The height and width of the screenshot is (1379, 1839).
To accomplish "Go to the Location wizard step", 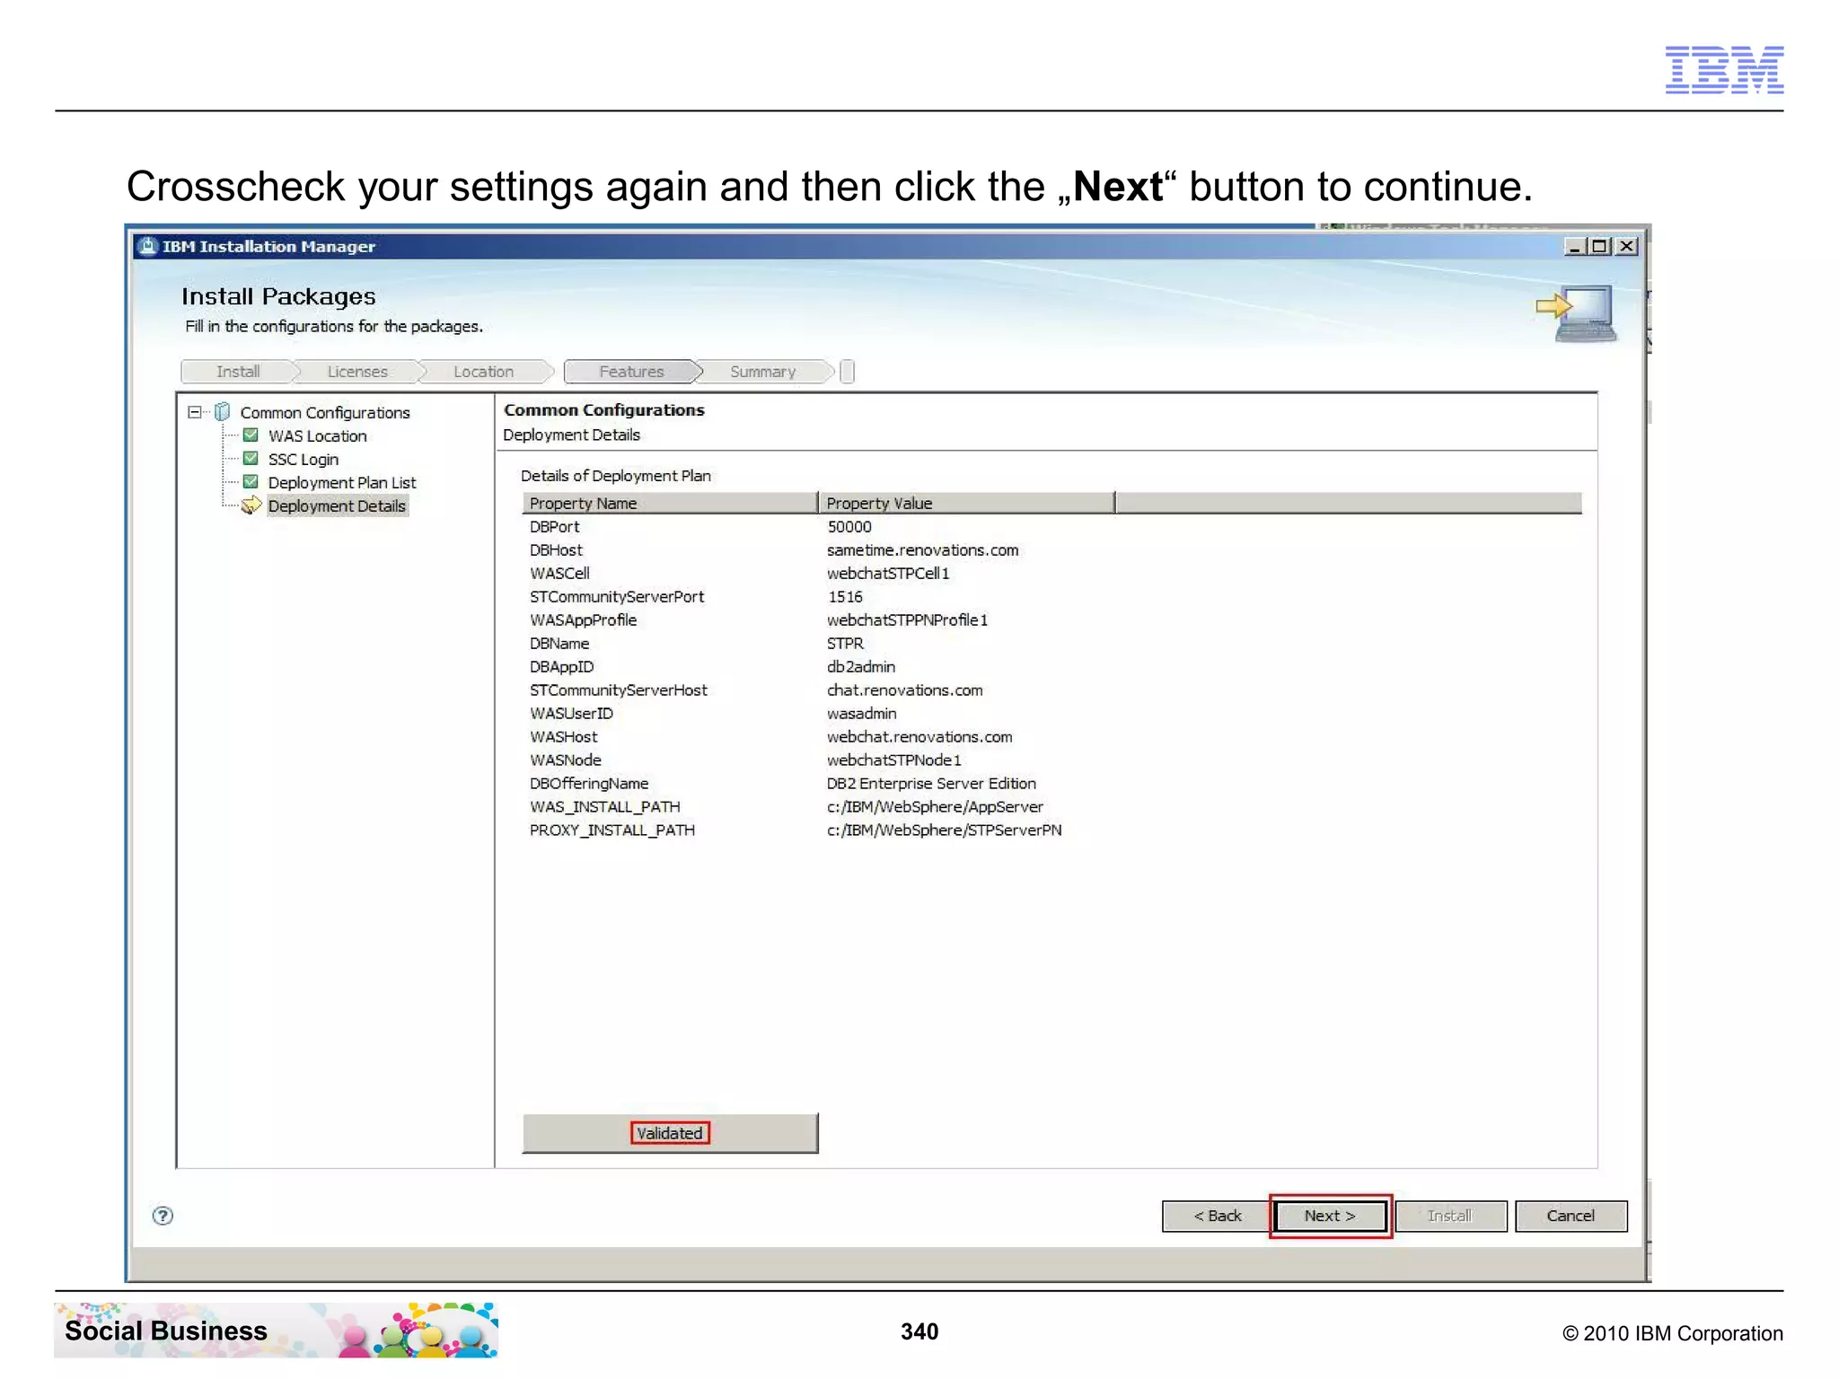I will (x=484, y=372).
